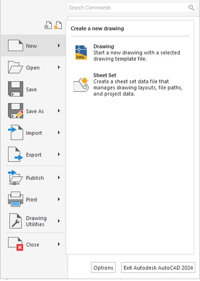Click the Sheet Set starburst icon
The height and width of the screenshot is (281, 200).
(x=81, y=85)
